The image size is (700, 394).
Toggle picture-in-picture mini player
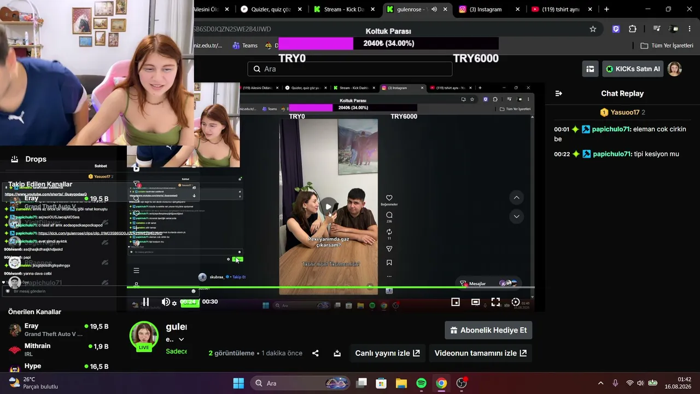[455, 302]
